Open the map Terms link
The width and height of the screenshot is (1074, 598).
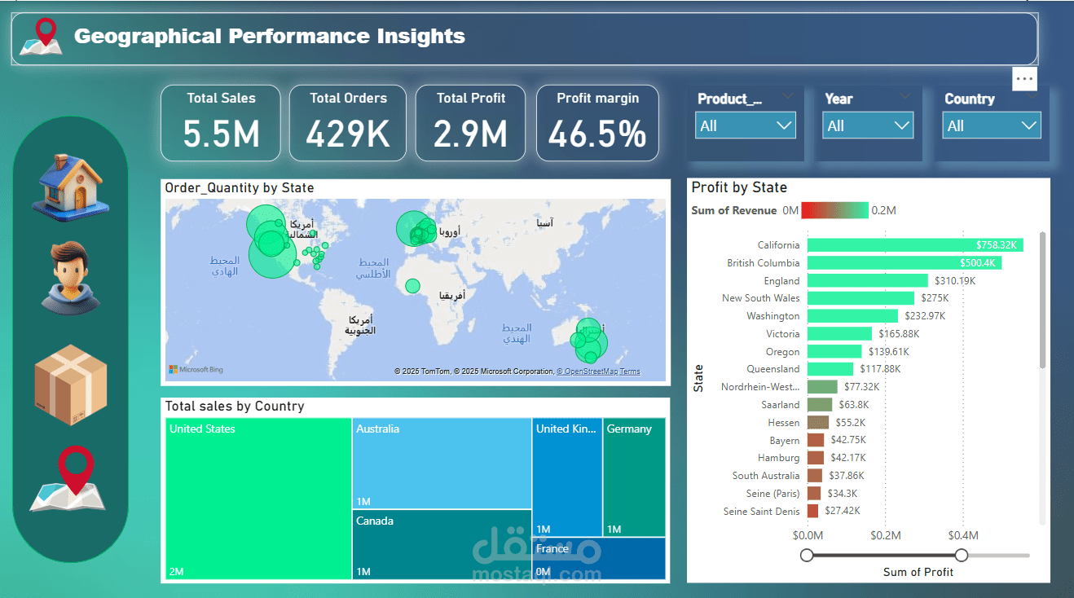[x=630, y=372]
